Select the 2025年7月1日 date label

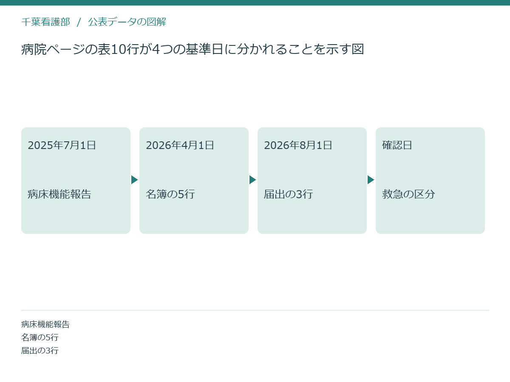click(x=62, y=145)
